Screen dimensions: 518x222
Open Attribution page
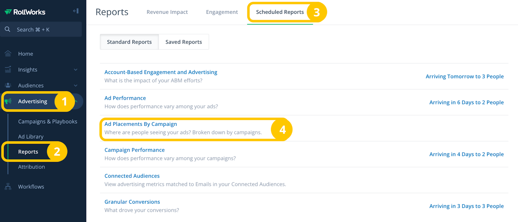tap(31, 167)
